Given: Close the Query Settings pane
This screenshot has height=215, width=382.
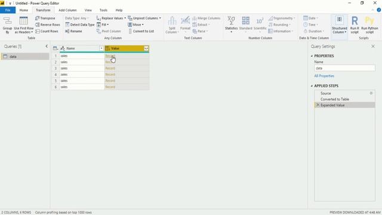Looking at the screenshot, I should pos(373,46).
